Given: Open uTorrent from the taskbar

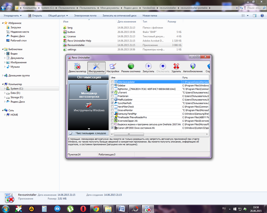Looking at the screenshot, I should pos(70,209).
